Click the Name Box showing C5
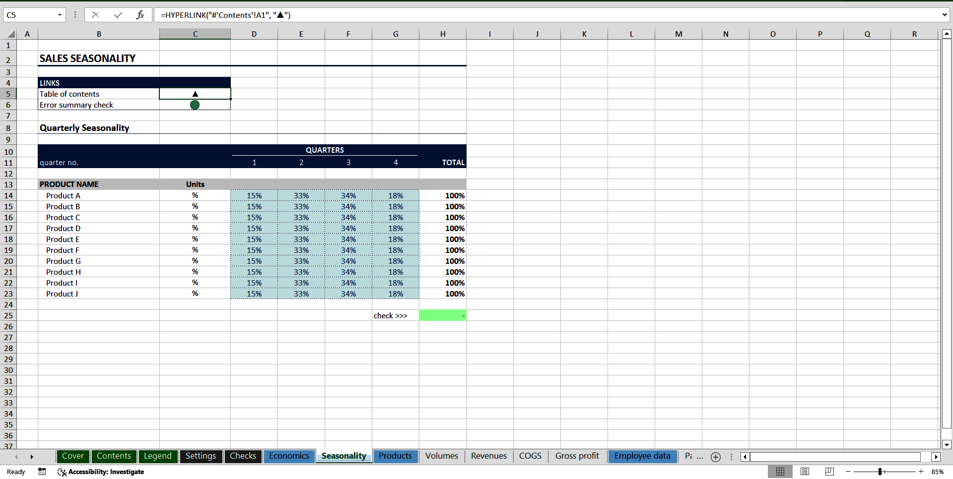This screenshot has width=953, height=479. (30, 15)
